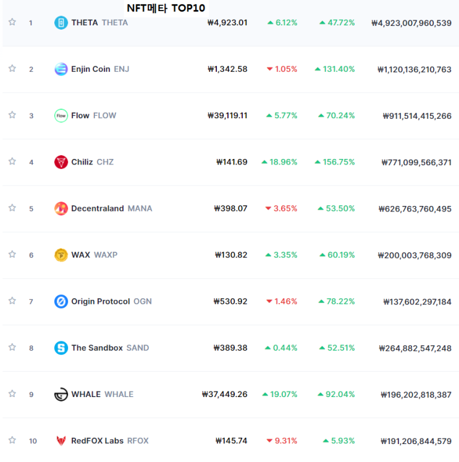The image size is (459, 462).
Task: Click the WHALE logo icon
Action: [x=61, y=395]
